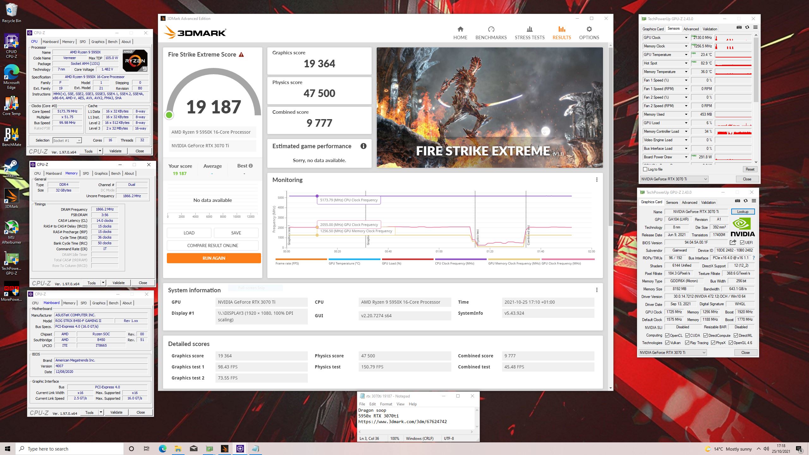Click the RUN AGAIN button
Image resolution: width=809 pixels, height=455 pixels.
coord(214,258)
